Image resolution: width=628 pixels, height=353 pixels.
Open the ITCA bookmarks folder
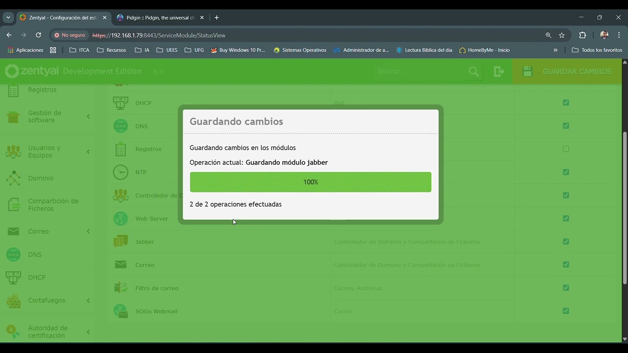point(79,50)
